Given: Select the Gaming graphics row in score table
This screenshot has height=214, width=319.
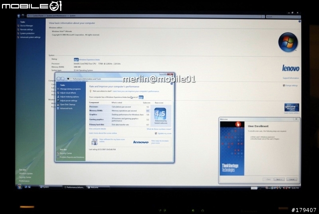Looking at the screenshot, I should coord(120,120).
